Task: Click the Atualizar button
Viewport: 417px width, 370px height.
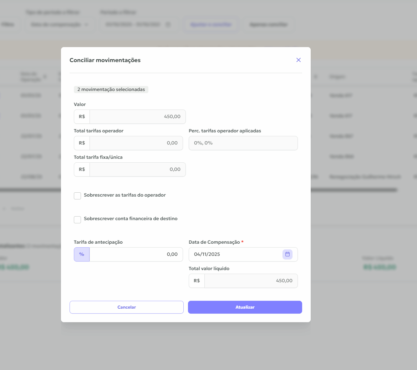Action: click(x=245, y=307)
